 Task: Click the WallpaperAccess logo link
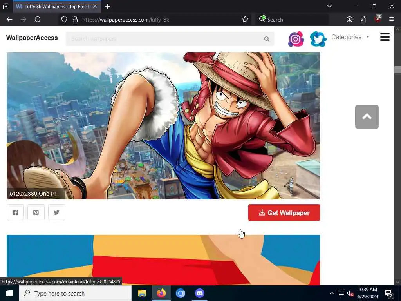pos(32,38)
